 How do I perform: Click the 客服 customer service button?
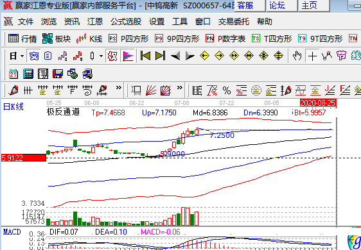(250, 6)
